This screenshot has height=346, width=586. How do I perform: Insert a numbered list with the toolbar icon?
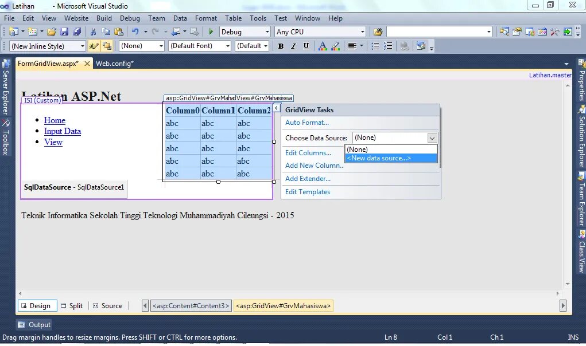[389, 46]
